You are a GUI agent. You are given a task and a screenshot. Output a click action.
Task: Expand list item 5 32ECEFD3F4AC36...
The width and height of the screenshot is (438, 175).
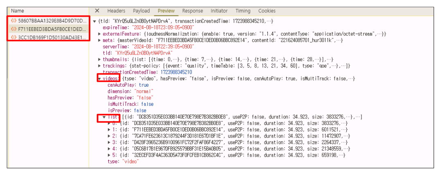[109, 155]
